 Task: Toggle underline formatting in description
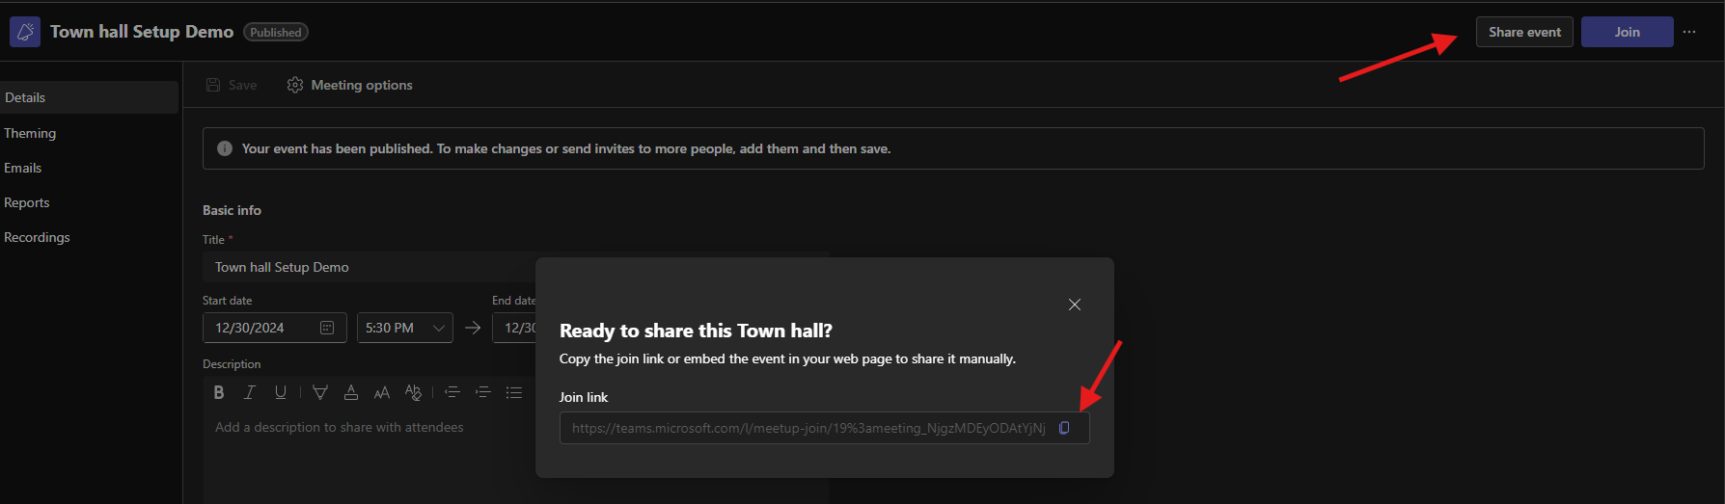click(x=281, y=392)
